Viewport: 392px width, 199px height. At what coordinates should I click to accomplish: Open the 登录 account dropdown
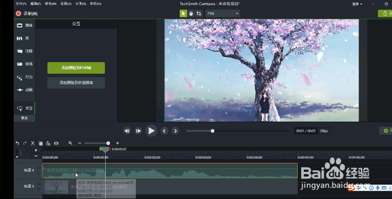tap(357, 4)
